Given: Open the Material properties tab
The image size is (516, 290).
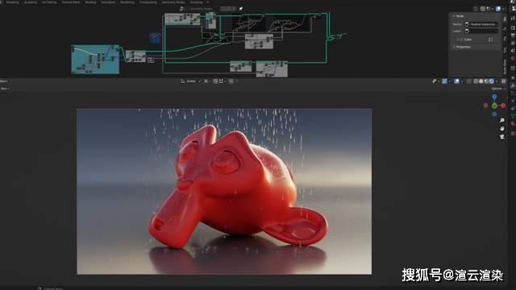Looking at the screenshot, I should click(513, 123).
